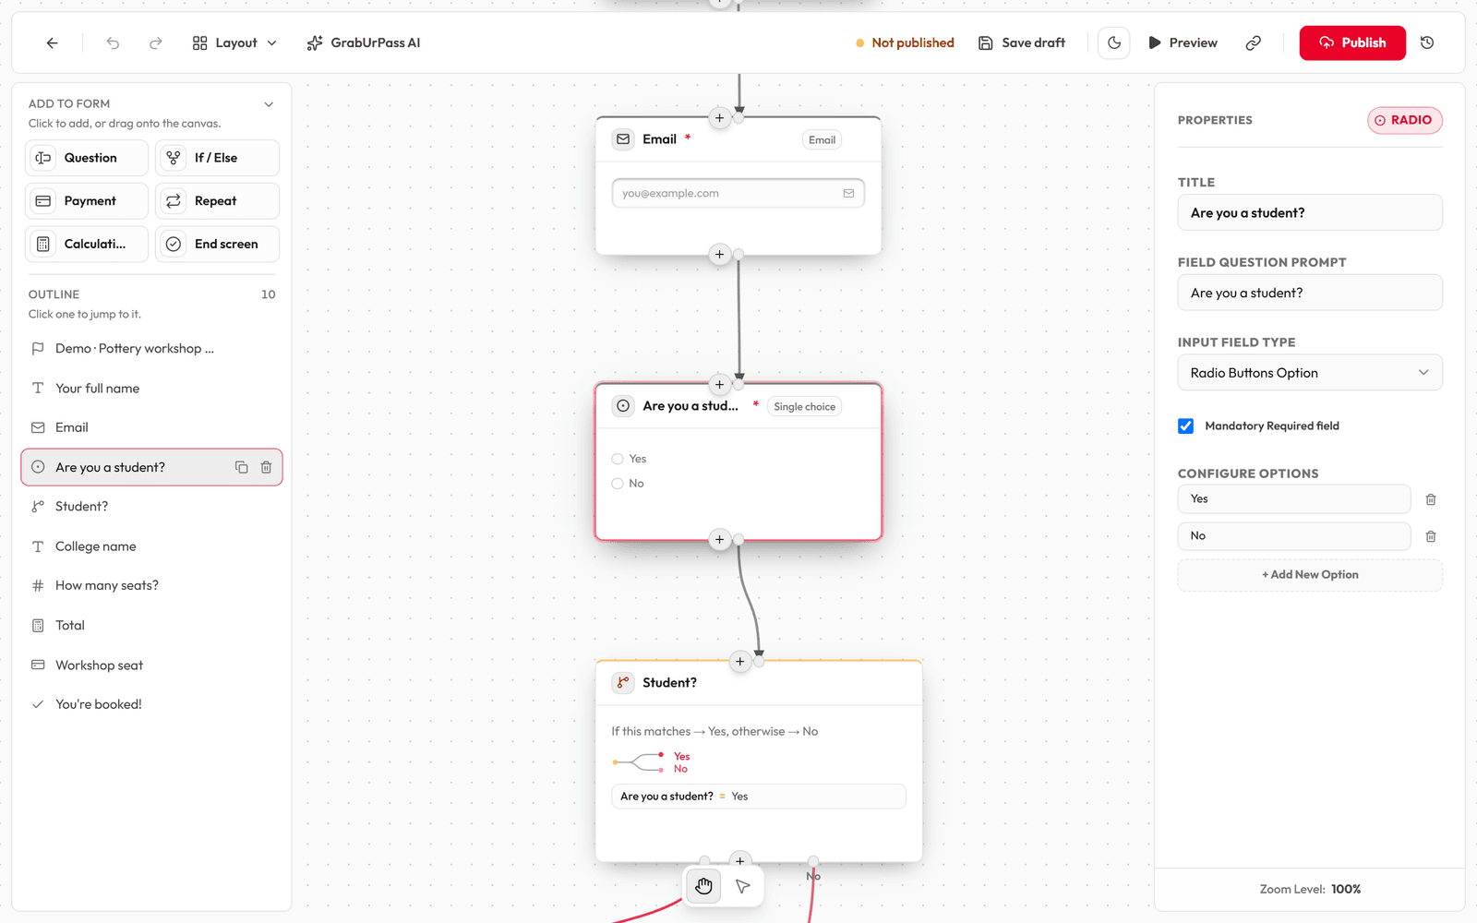This screenshot has height=923, width=1477.
Task: Click plus button below Are you a student card
Action: tap(720, 540)
